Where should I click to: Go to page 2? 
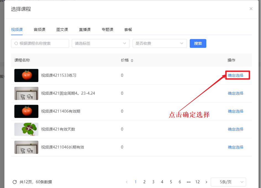(144, 182)
